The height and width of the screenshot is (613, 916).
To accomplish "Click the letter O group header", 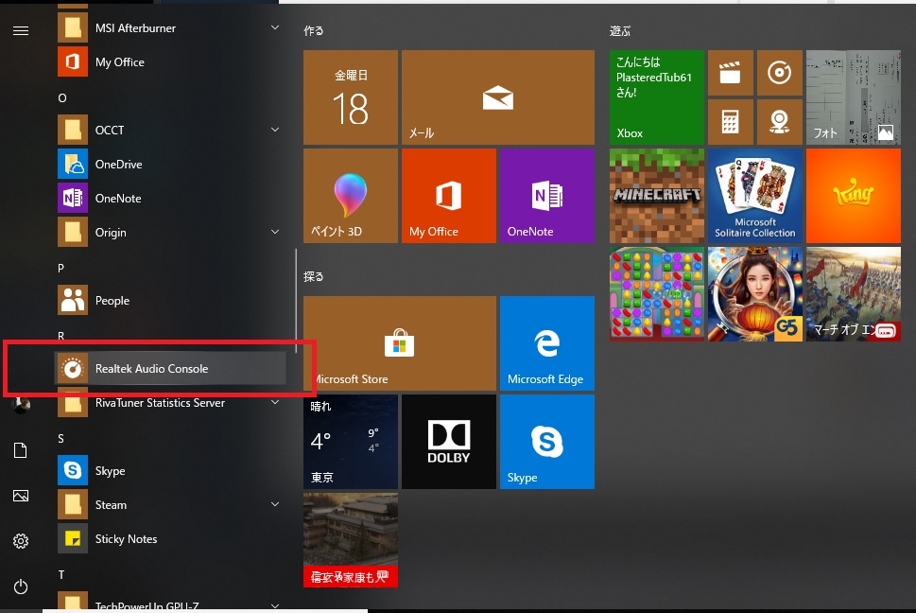I will (62, 98).
